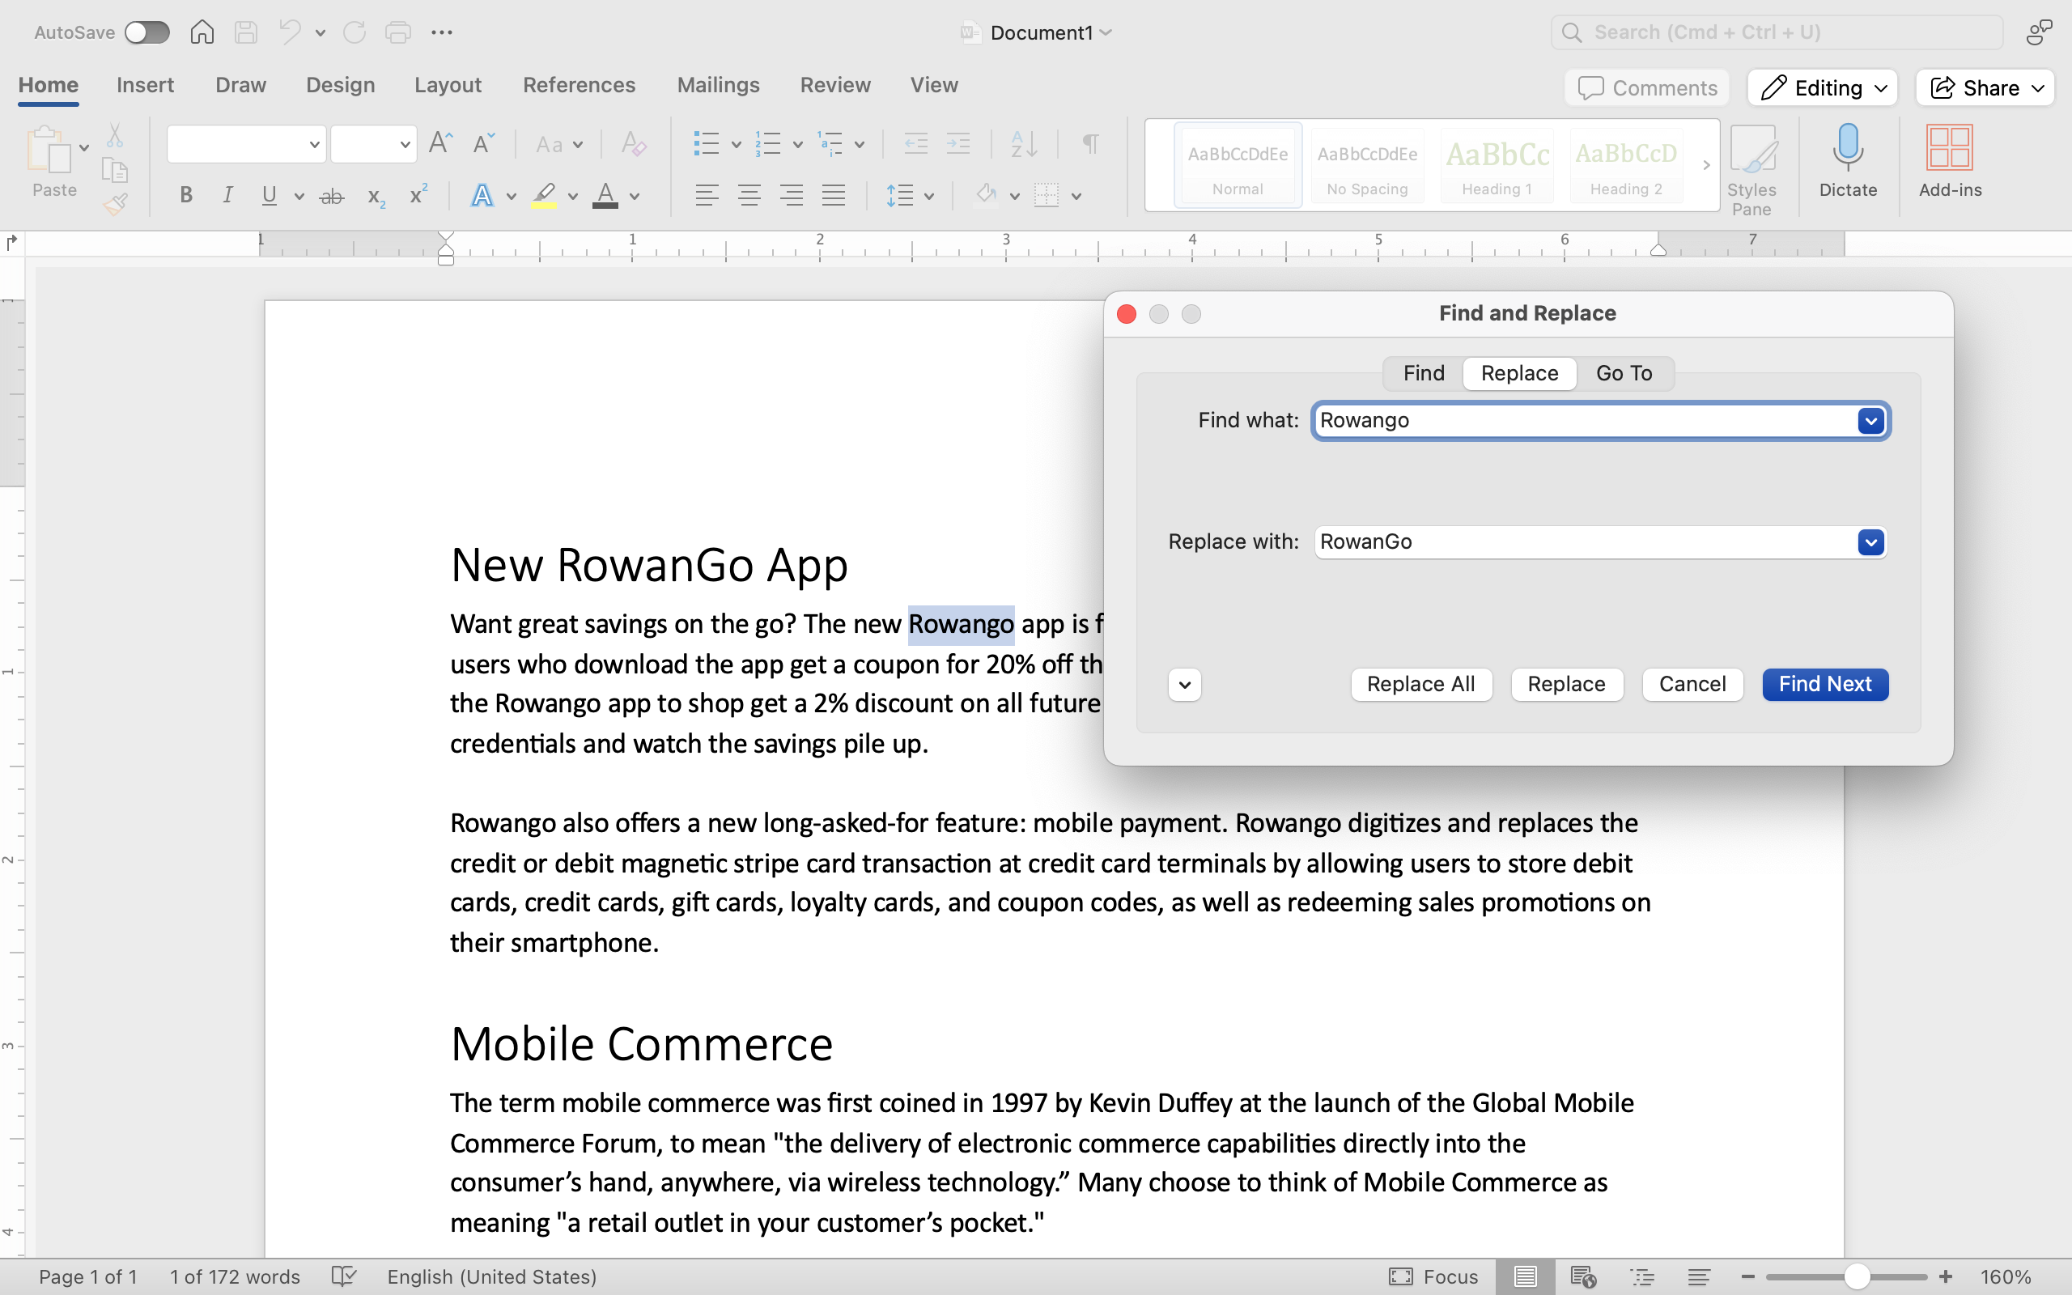Click the Sort A to Z icon

pyautogui.click(x=1024, y=143)
